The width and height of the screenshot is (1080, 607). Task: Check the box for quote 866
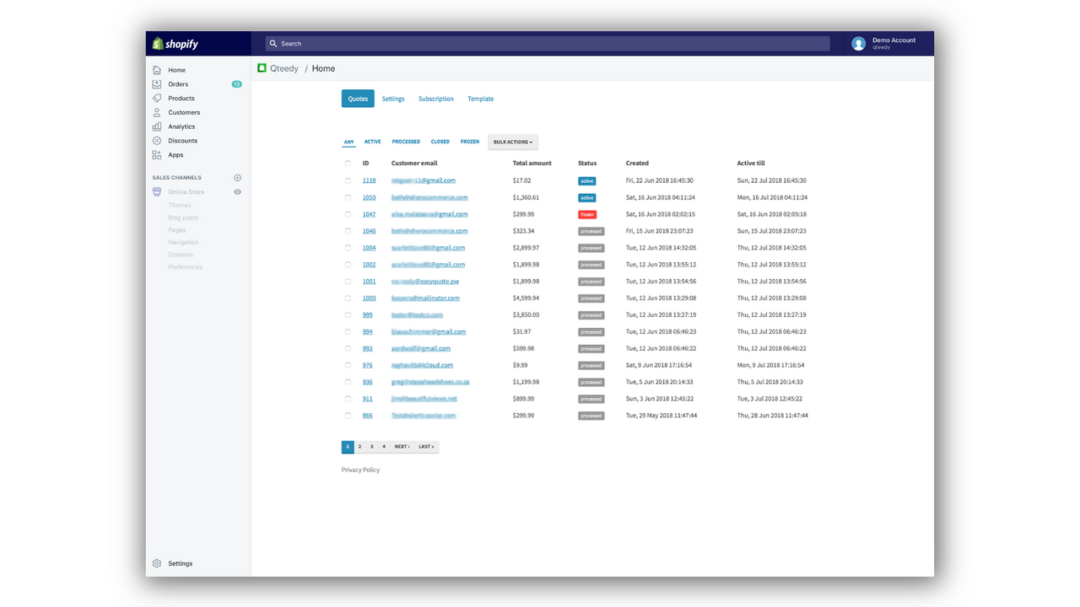tap(348, 416)
